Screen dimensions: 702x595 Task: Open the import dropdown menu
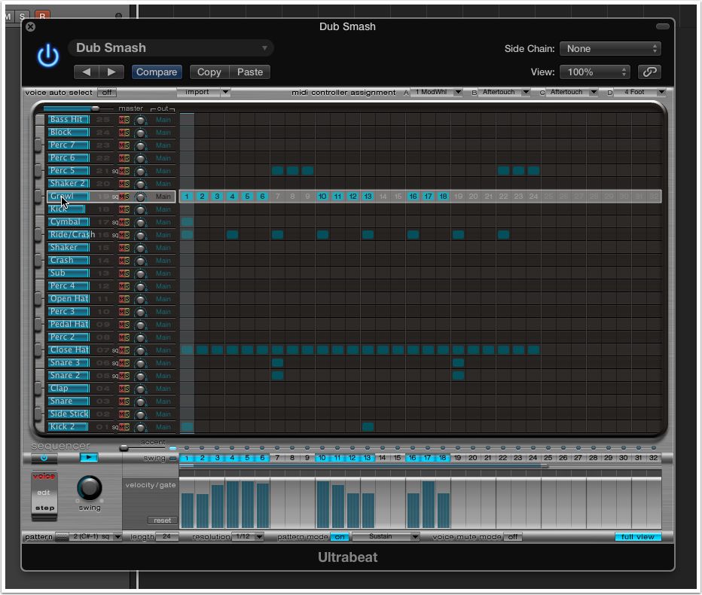(203, 92)
